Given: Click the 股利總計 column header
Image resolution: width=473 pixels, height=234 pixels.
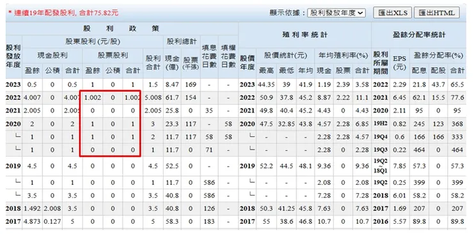Looking at the screenshot, I should 182,42.
